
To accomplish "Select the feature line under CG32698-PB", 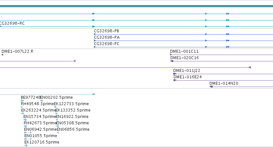I will [x=183, y=34].
